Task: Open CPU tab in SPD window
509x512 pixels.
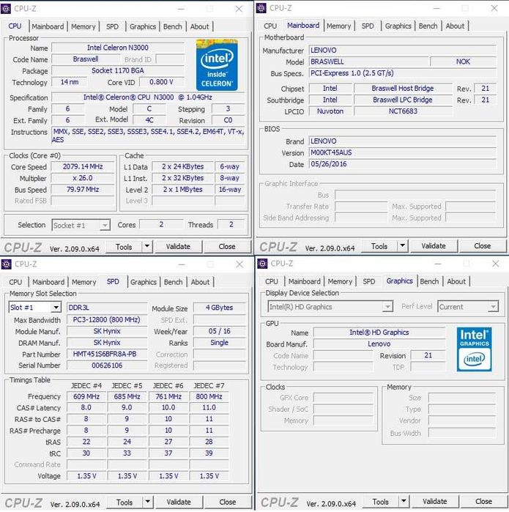Action: [15, 282]
